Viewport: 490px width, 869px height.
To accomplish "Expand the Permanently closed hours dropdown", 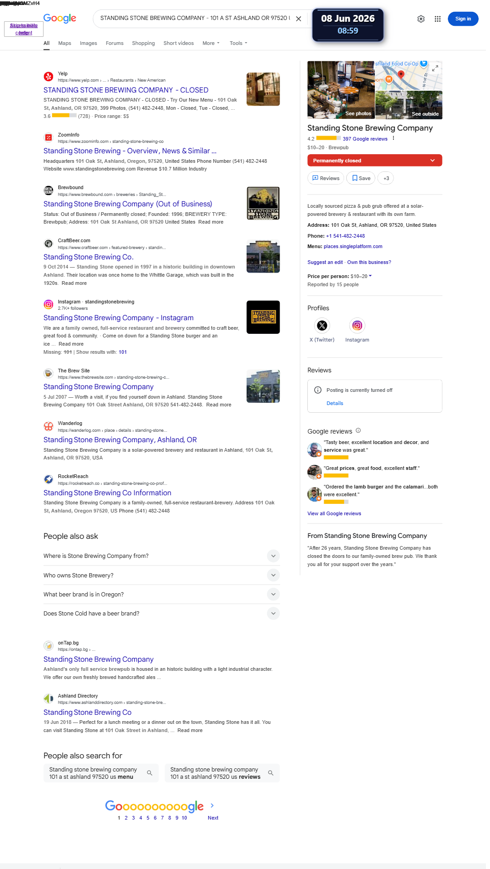I will [432, 161].
